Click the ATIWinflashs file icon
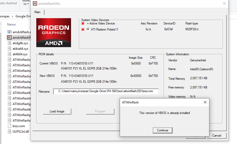The height and width of the screenshot is (144, 237). [x=9, y=120]
